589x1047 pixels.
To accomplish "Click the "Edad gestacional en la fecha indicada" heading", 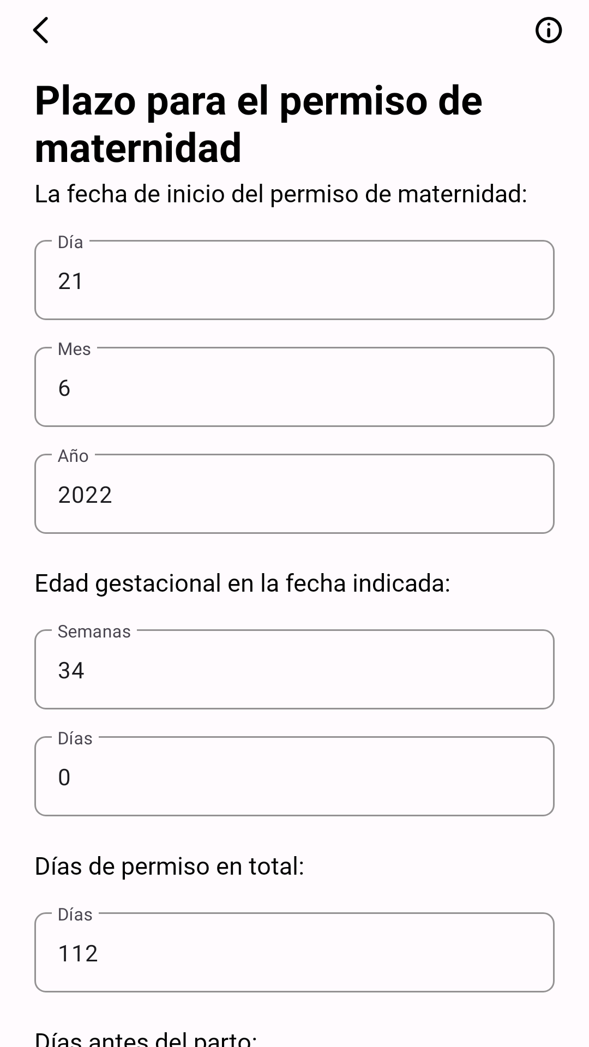I will [x=242, y=583].
